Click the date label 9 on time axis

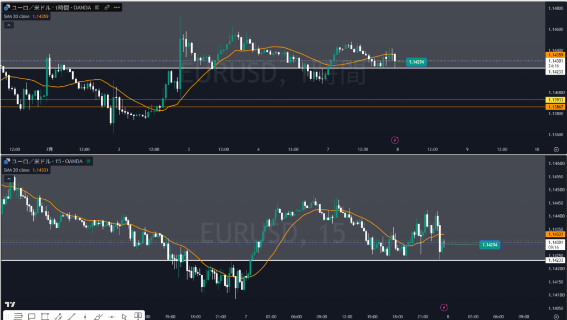tap(467, 149)
